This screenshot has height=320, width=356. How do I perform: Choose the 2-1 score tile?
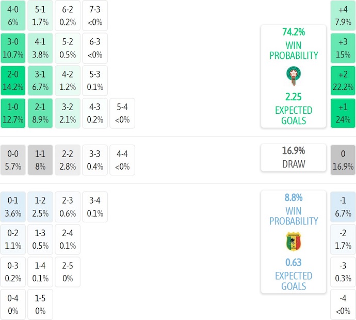point(40,113)
